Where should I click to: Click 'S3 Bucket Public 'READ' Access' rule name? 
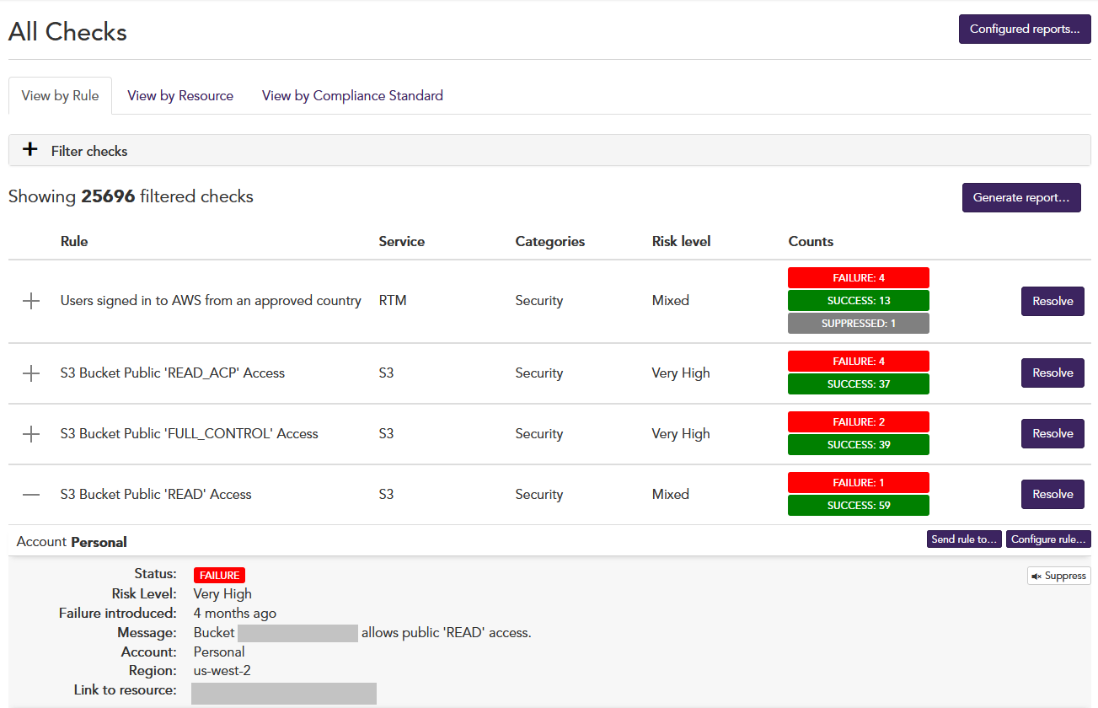156,494
